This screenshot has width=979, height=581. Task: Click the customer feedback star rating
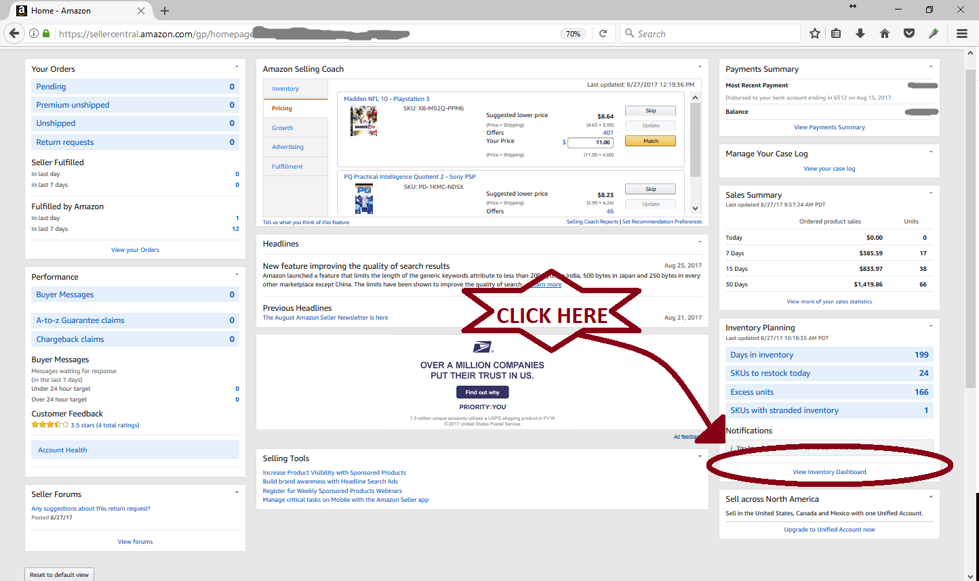(50, 425)
